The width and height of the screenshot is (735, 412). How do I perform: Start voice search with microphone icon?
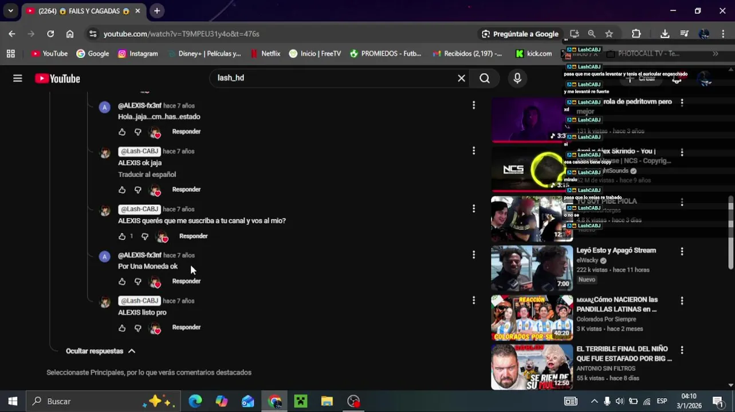[x=517, y=78]
